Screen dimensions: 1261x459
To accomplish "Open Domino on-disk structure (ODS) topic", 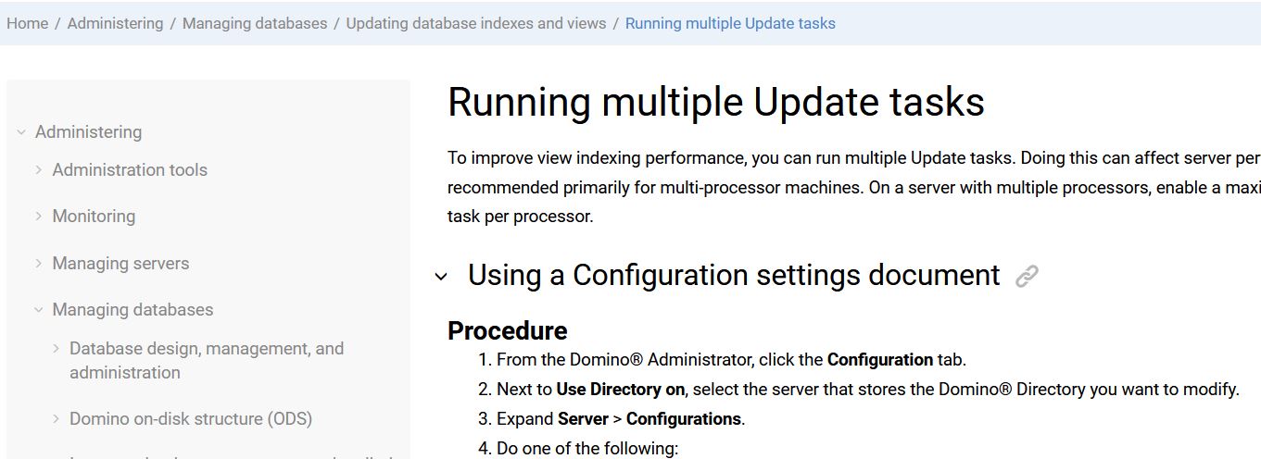I will pyautogui.click(x=191, y=419).
